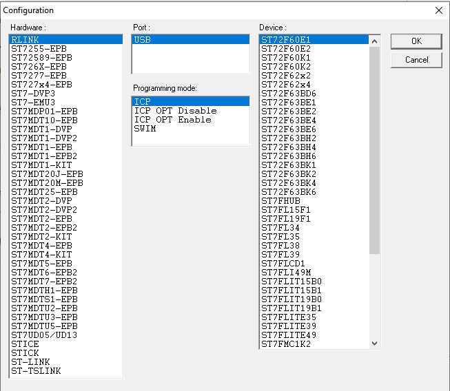Select RLINK in Hardware list
The width and height of the screenshot is (450, 391).
[x=66, y=39]
